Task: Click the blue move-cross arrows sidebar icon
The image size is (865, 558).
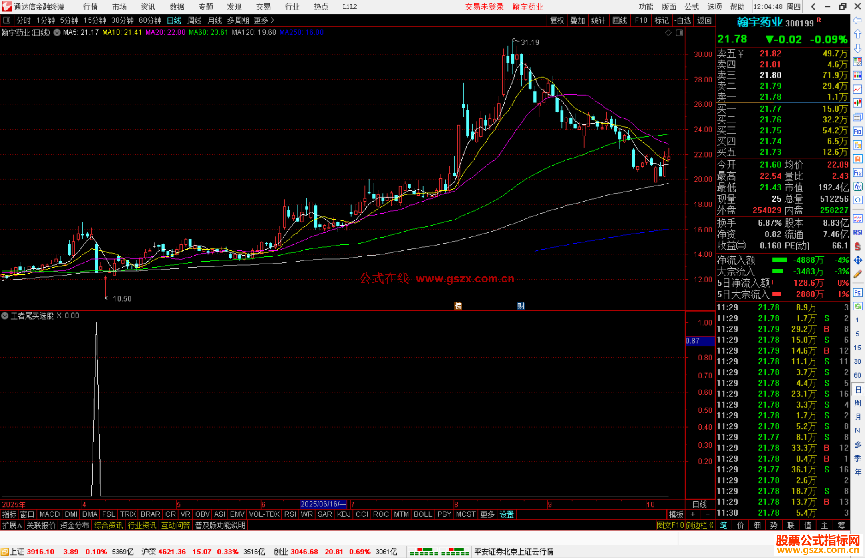Action: 857,260
